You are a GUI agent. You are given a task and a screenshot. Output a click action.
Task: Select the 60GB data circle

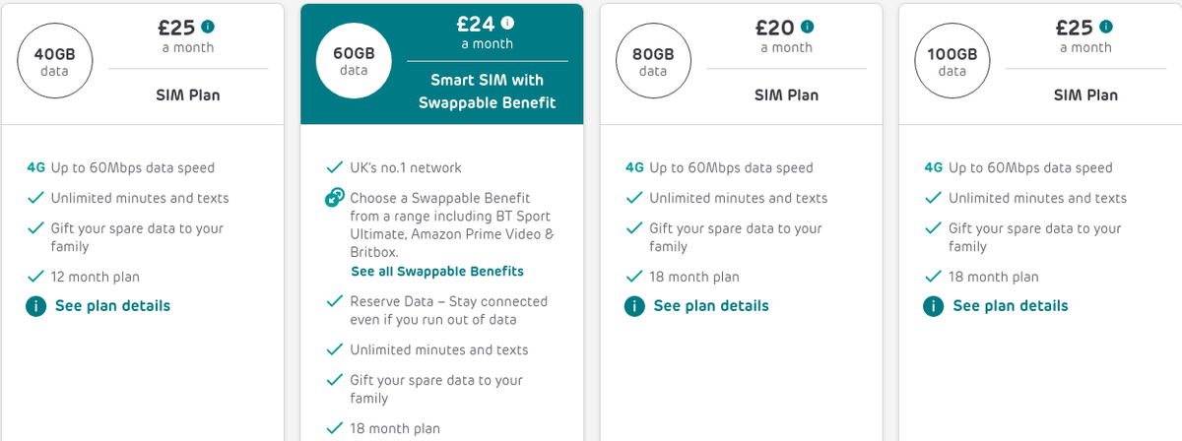click(x=354, y=62)
